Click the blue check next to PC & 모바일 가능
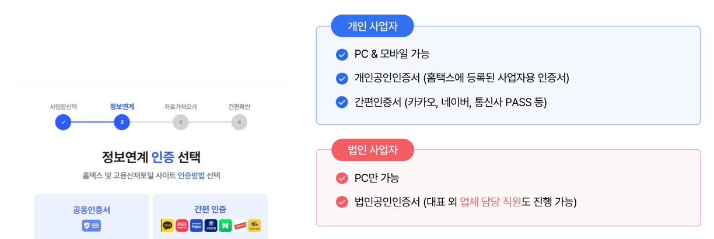714x239 pixels. pyautogui.click(x=342, y=55)
